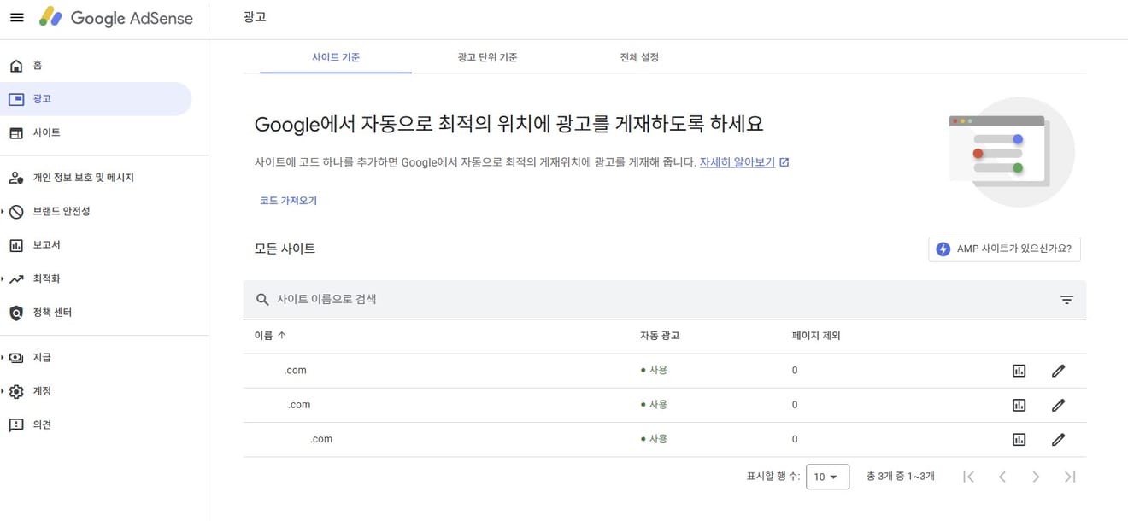Edit the third .com site row
1128x521 pixels.
tap(1058, 439)
